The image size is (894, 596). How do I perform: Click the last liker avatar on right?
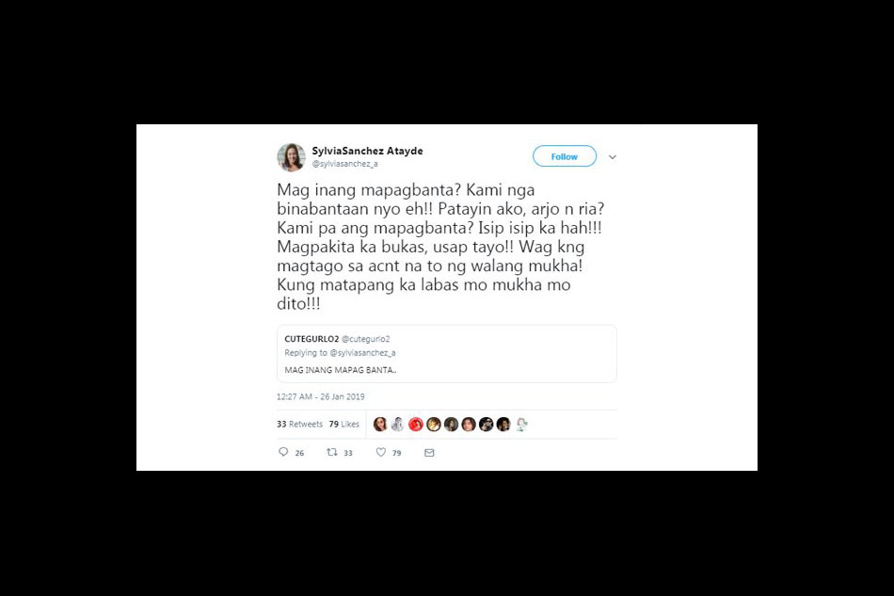(x=521, y=425)
